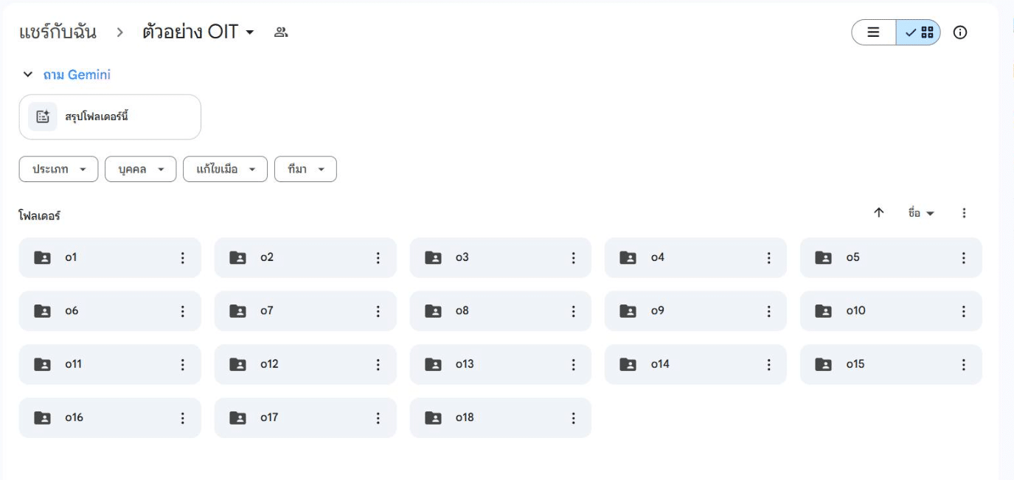Click the shared folder icon of o7

pyautogui.click(x=238, y=311)
